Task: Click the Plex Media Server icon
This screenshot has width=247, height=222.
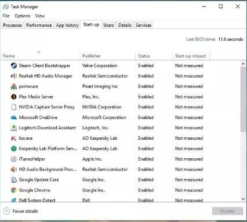Action: (14, 97)
